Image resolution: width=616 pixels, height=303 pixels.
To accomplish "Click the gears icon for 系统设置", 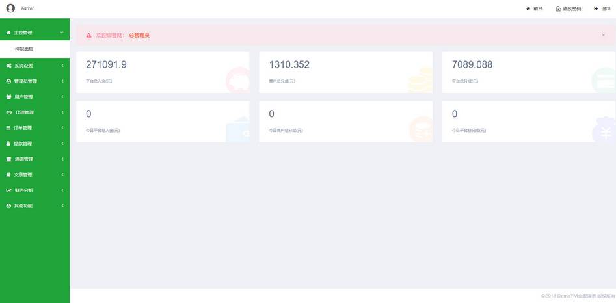I will (8, 66).
